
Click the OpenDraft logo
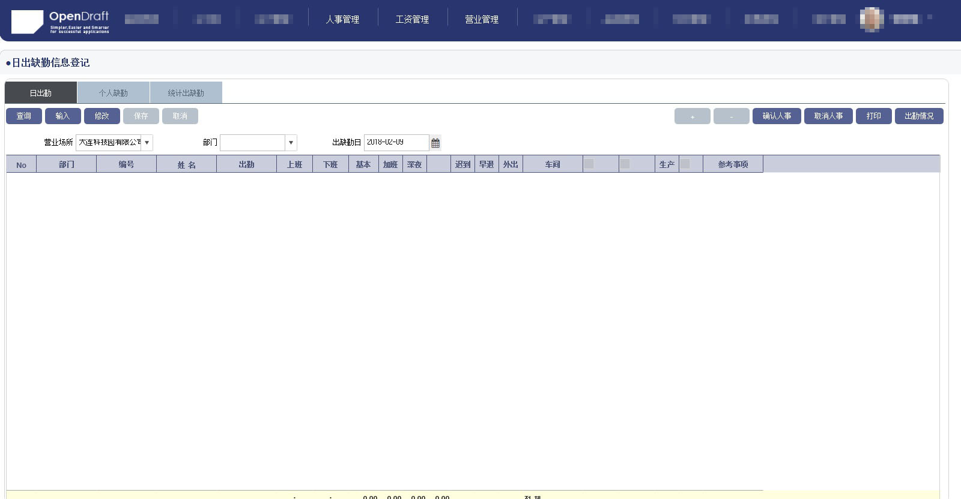[60, 22]
